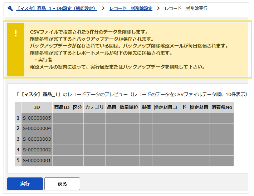Click the 勘定科目 column header
The width and height of the screenshot is (254, 196).
(199, 107)
